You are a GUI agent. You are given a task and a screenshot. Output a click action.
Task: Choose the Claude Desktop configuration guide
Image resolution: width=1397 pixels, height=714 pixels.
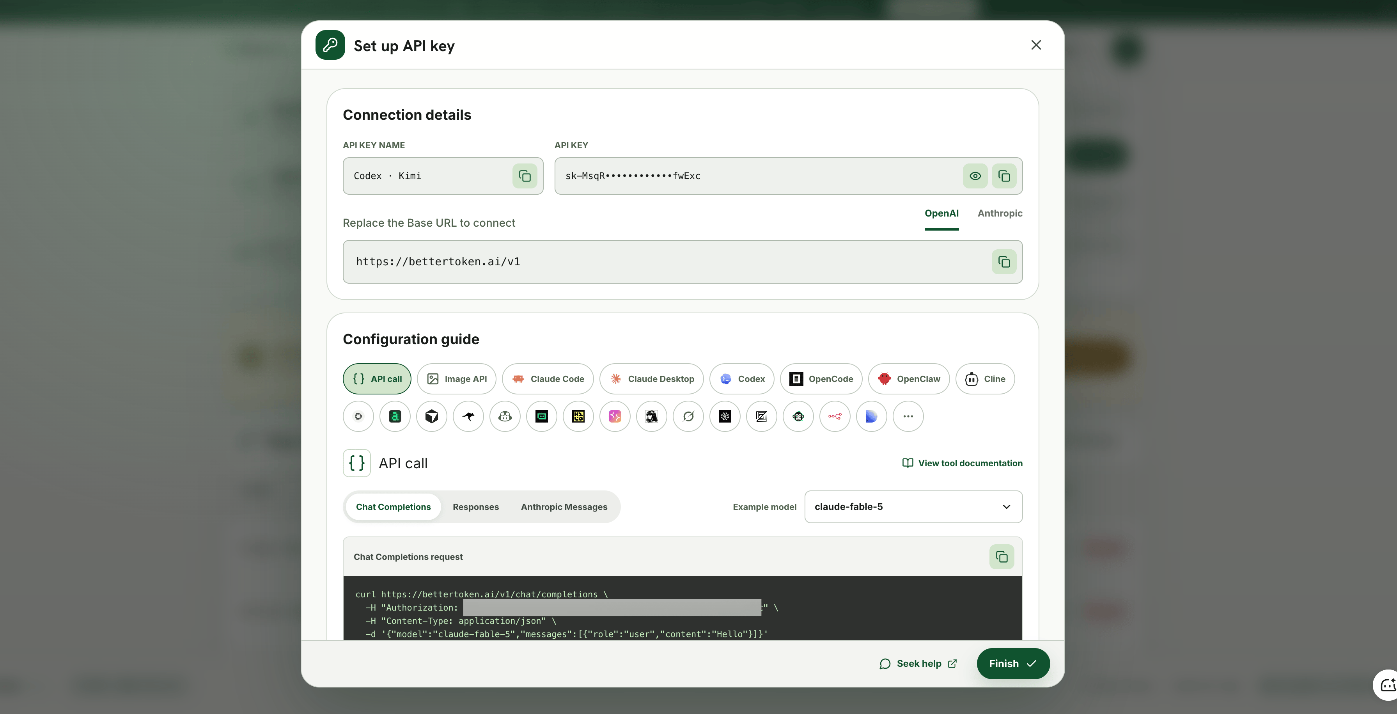(651, 379)
